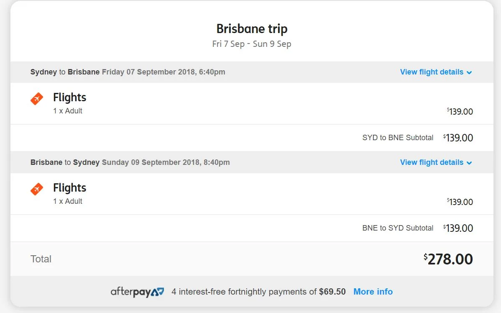Click the Brisbane trip heading
501x313 pixels.
click(252, 29)
